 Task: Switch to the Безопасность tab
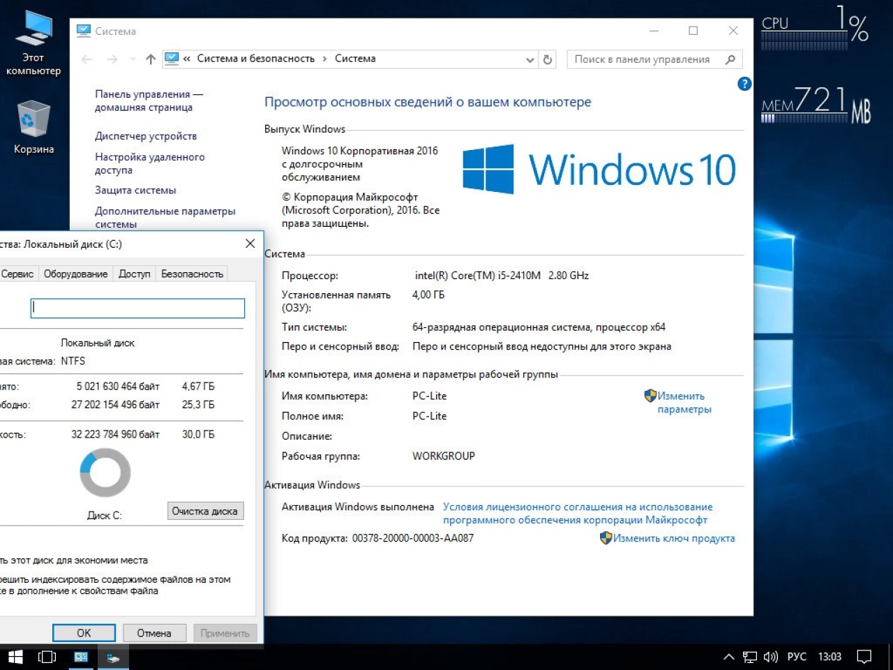coord(192,274)
